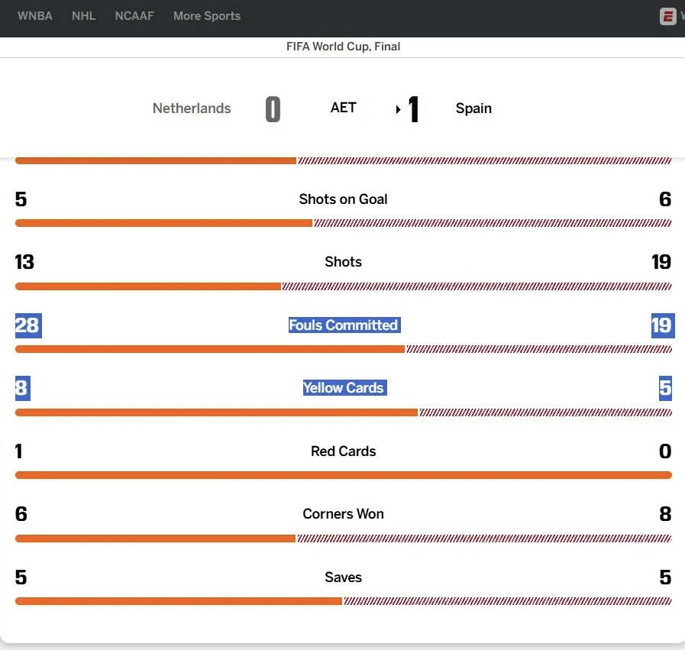Click Spain's 19 fouls committed value
Screen dimensions: 685x650
(663, 325)
